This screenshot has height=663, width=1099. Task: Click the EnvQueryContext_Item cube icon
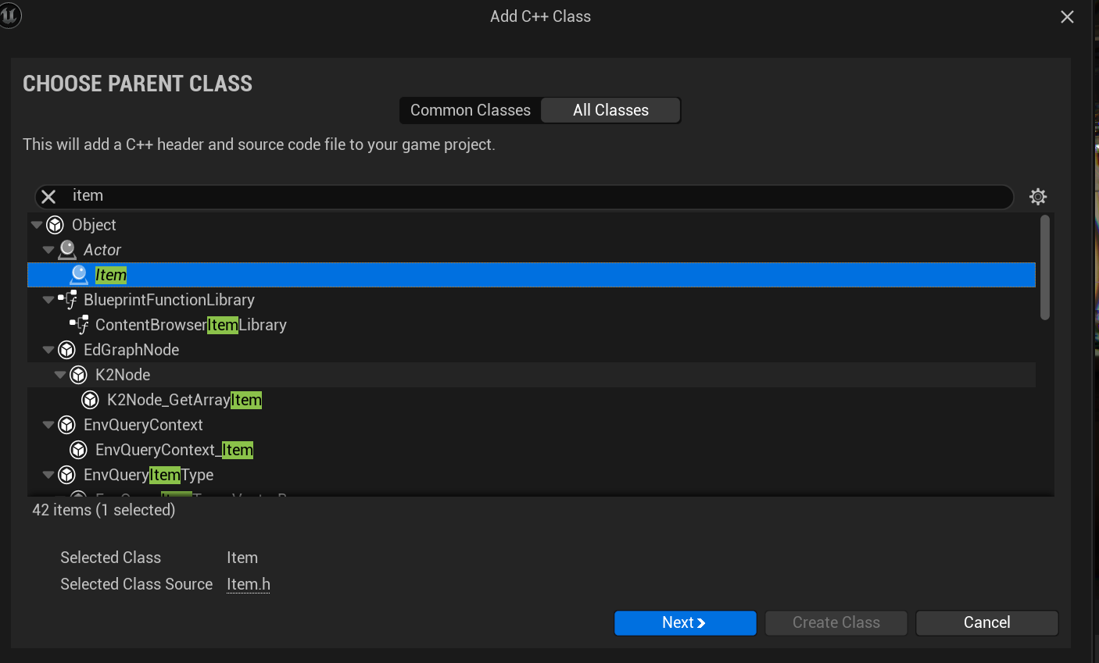click(78, 450)
